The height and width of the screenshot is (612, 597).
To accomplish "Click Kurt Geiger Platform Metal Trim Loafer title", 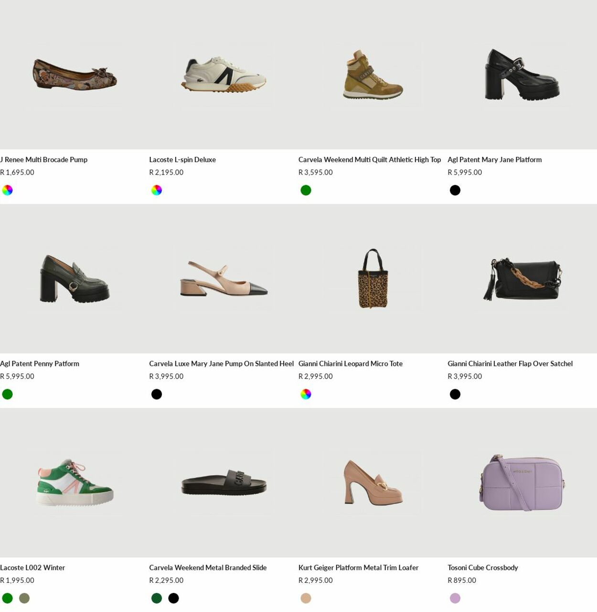I will pos(358,568).
